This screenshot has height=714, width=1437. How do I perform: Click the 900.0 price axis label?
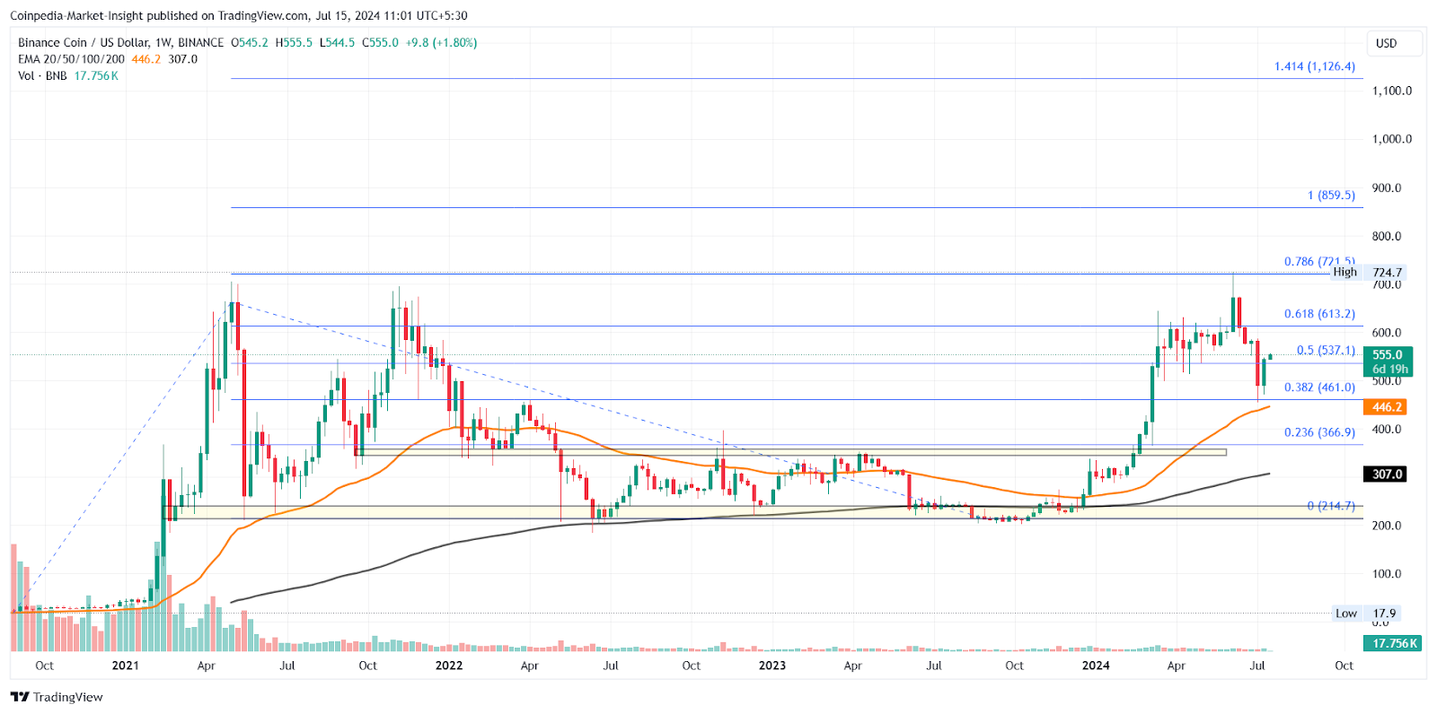1387,188
